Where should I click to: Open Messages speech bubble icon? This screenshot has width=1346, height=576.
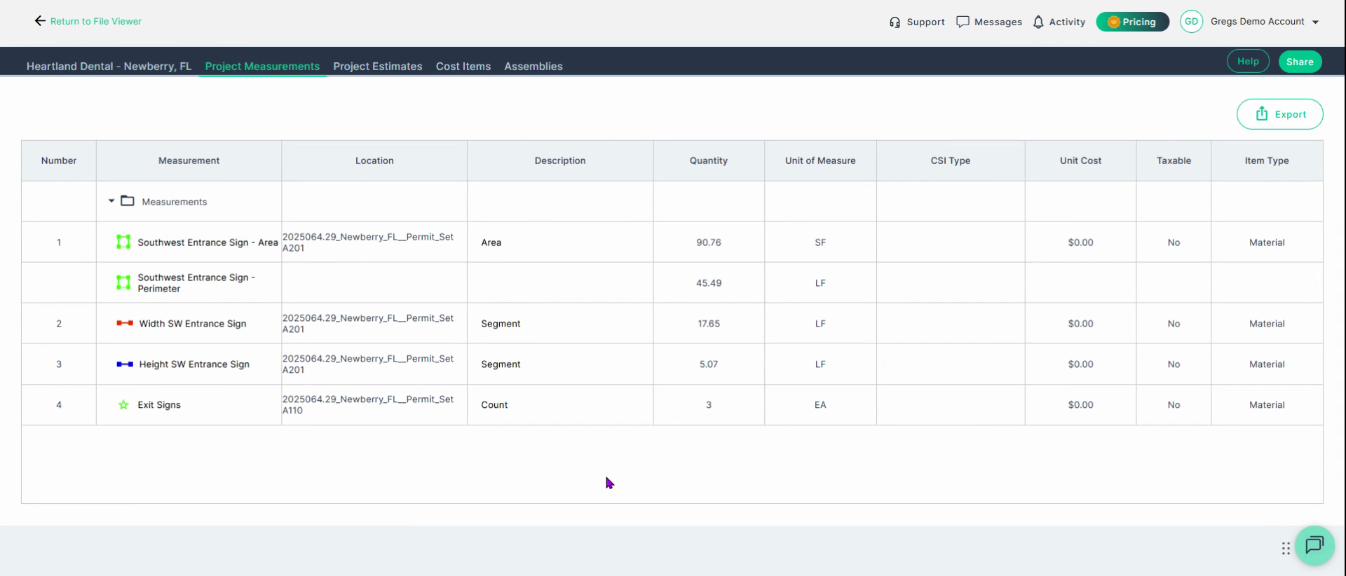tap(963, 22)
